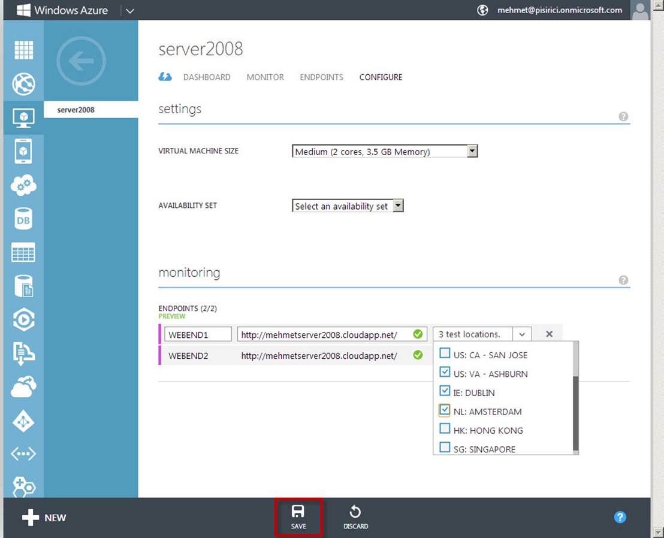Open Mobile Services phone icon in sidebar
The height and width of the screenshot is (538, 664).
pyautogui.click(x=23, y=151)
